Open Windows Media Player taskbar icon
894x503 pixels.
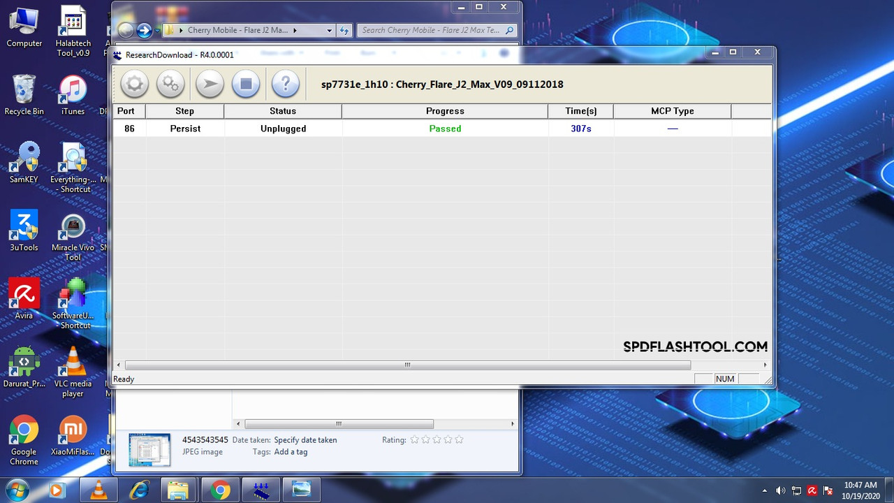click(58, 490)
